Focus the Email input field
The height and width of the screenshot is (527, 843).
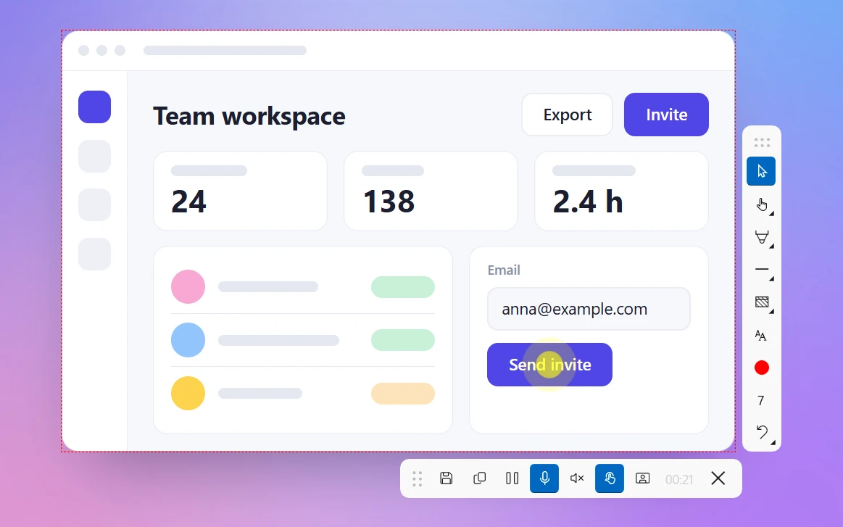589,309
